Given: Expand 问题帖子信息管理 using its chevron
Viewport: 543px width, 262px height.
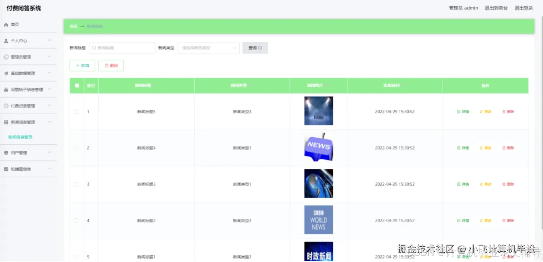Looking at the screenshot, I should 50,89.
